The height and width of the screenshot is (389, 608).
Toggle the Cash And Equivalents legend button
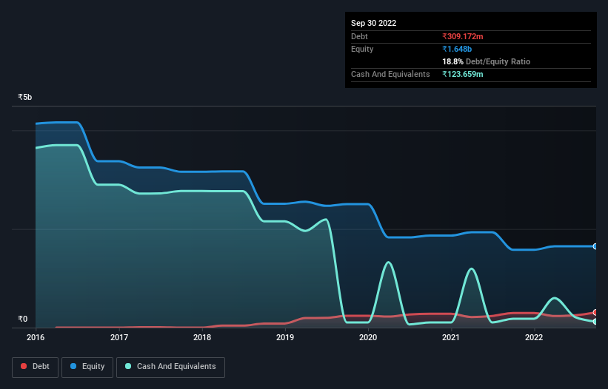coord(170,367)
